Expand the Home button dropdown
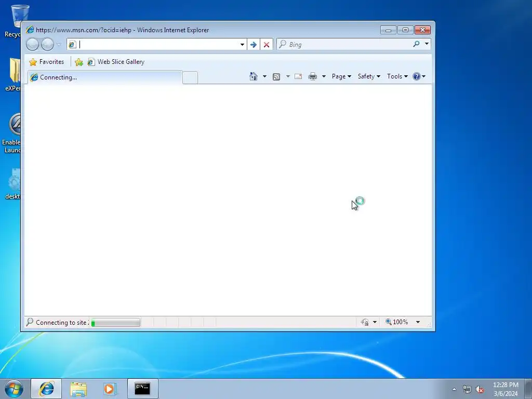This screenshot has width=532, height=399. pos(264,77)
